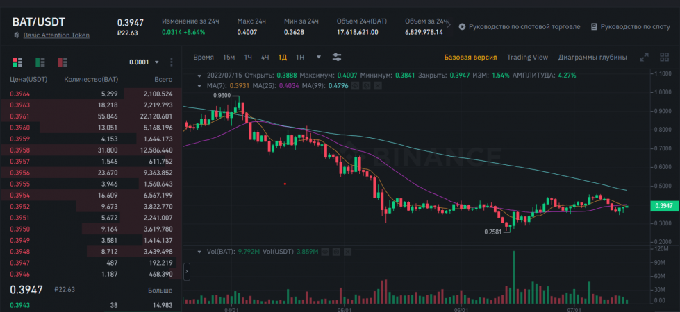This screenshot has height=312, width=680.
Task: Open MA indicator settings gear
Action: [x=365, y=86]
